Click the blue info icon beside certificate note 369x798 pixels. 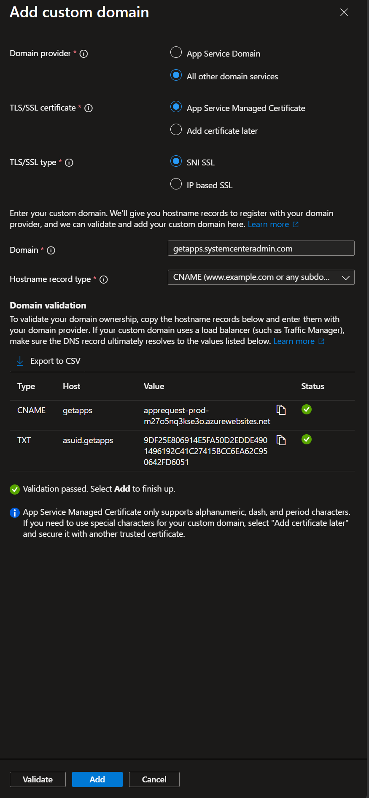[15, 512]
